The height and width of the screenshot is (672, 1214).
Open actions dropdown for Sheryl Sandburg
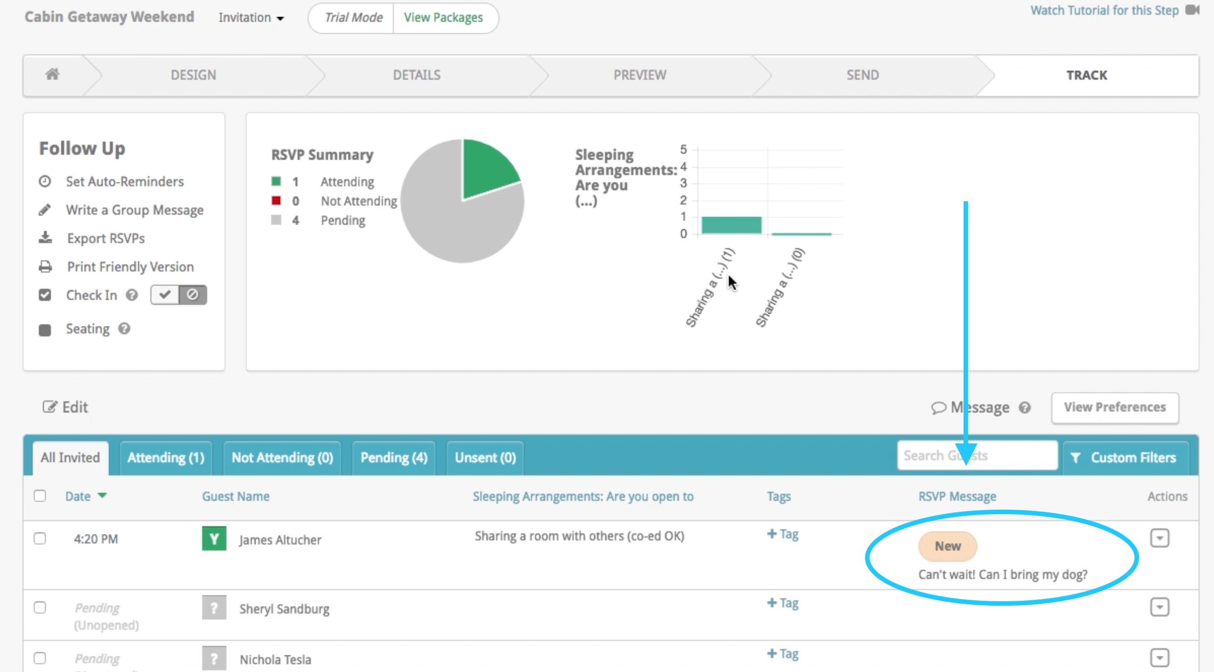(1159, 607)
